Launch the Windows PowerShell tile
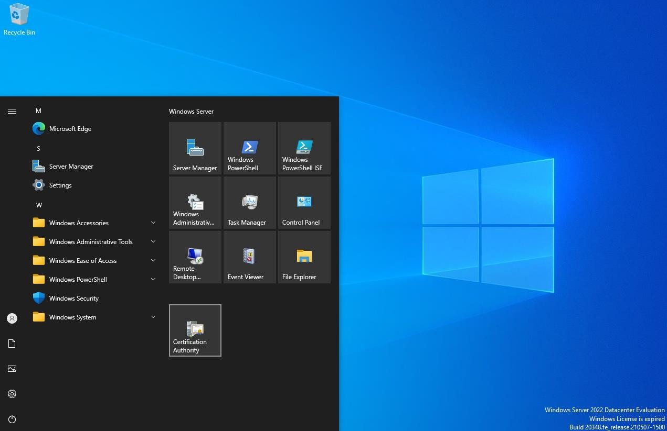 pos(250,148)
